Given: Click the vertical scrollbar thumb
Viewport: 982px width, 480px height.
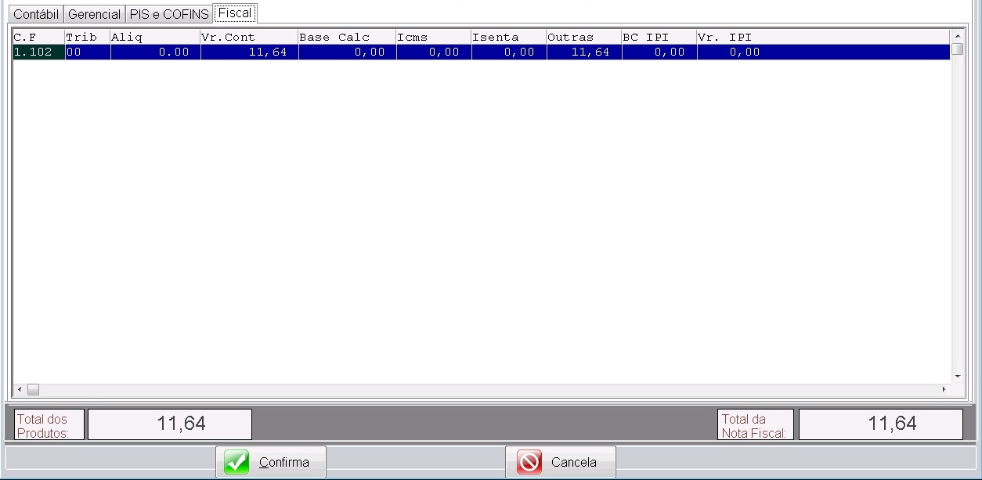Looking at the screenshot, I should click(x=956, y=49).
